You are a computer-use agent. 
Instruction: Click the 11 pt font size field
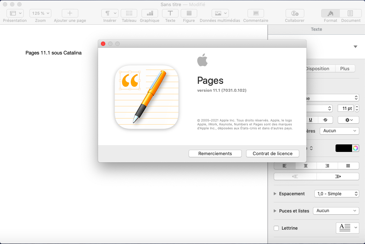click(x=346, y=108)
